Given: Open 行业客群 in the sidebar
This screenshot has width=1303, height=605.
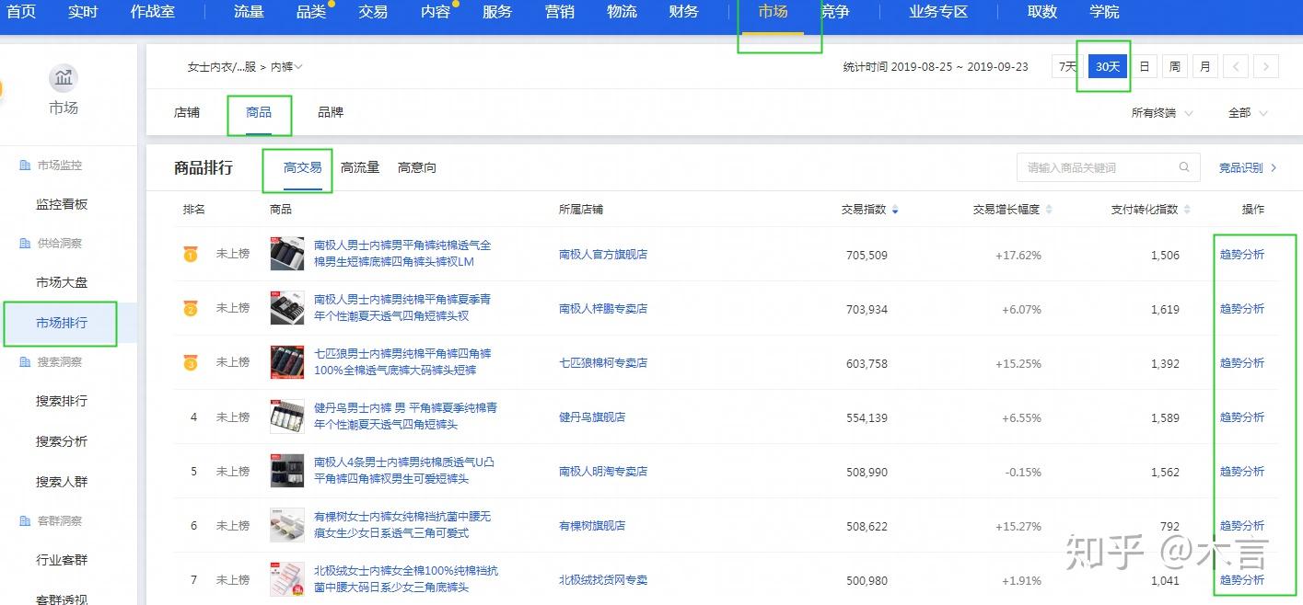Looking at the screenshot, I should [x=62, y=560].
